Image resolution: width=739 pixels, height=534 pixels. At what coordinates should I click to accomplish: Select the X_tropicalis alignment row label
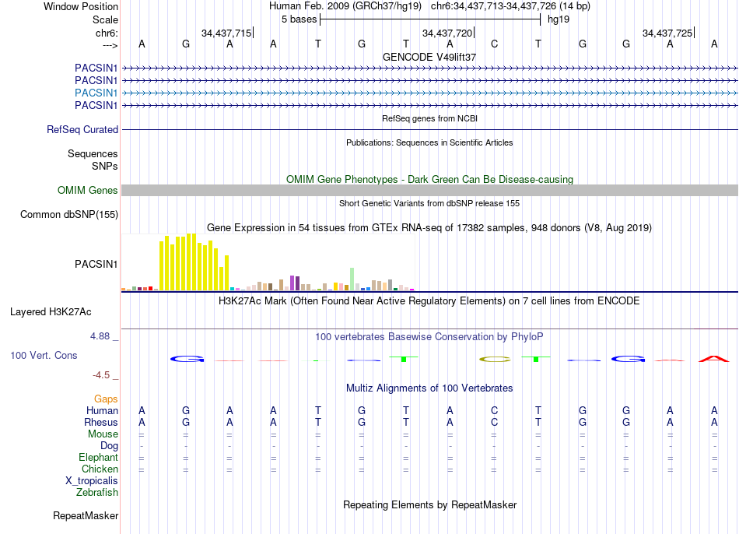pos(92,481)
